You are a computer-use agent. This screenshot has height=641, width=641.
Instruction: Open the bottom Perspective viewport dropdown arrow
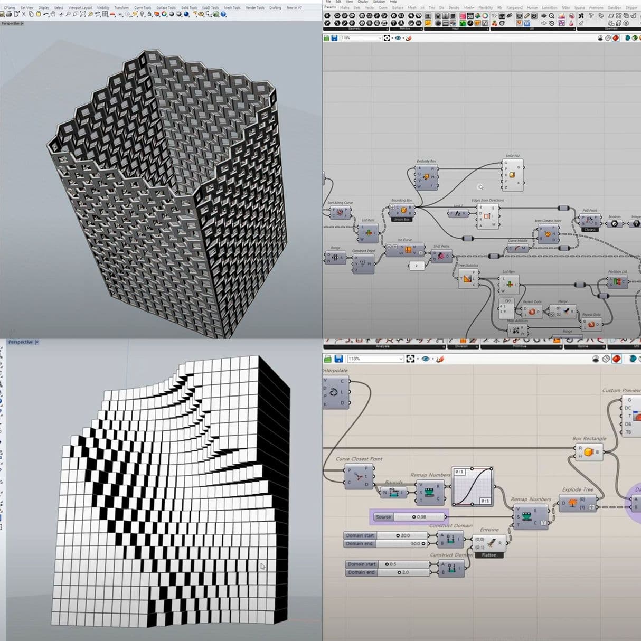point(37,342)
